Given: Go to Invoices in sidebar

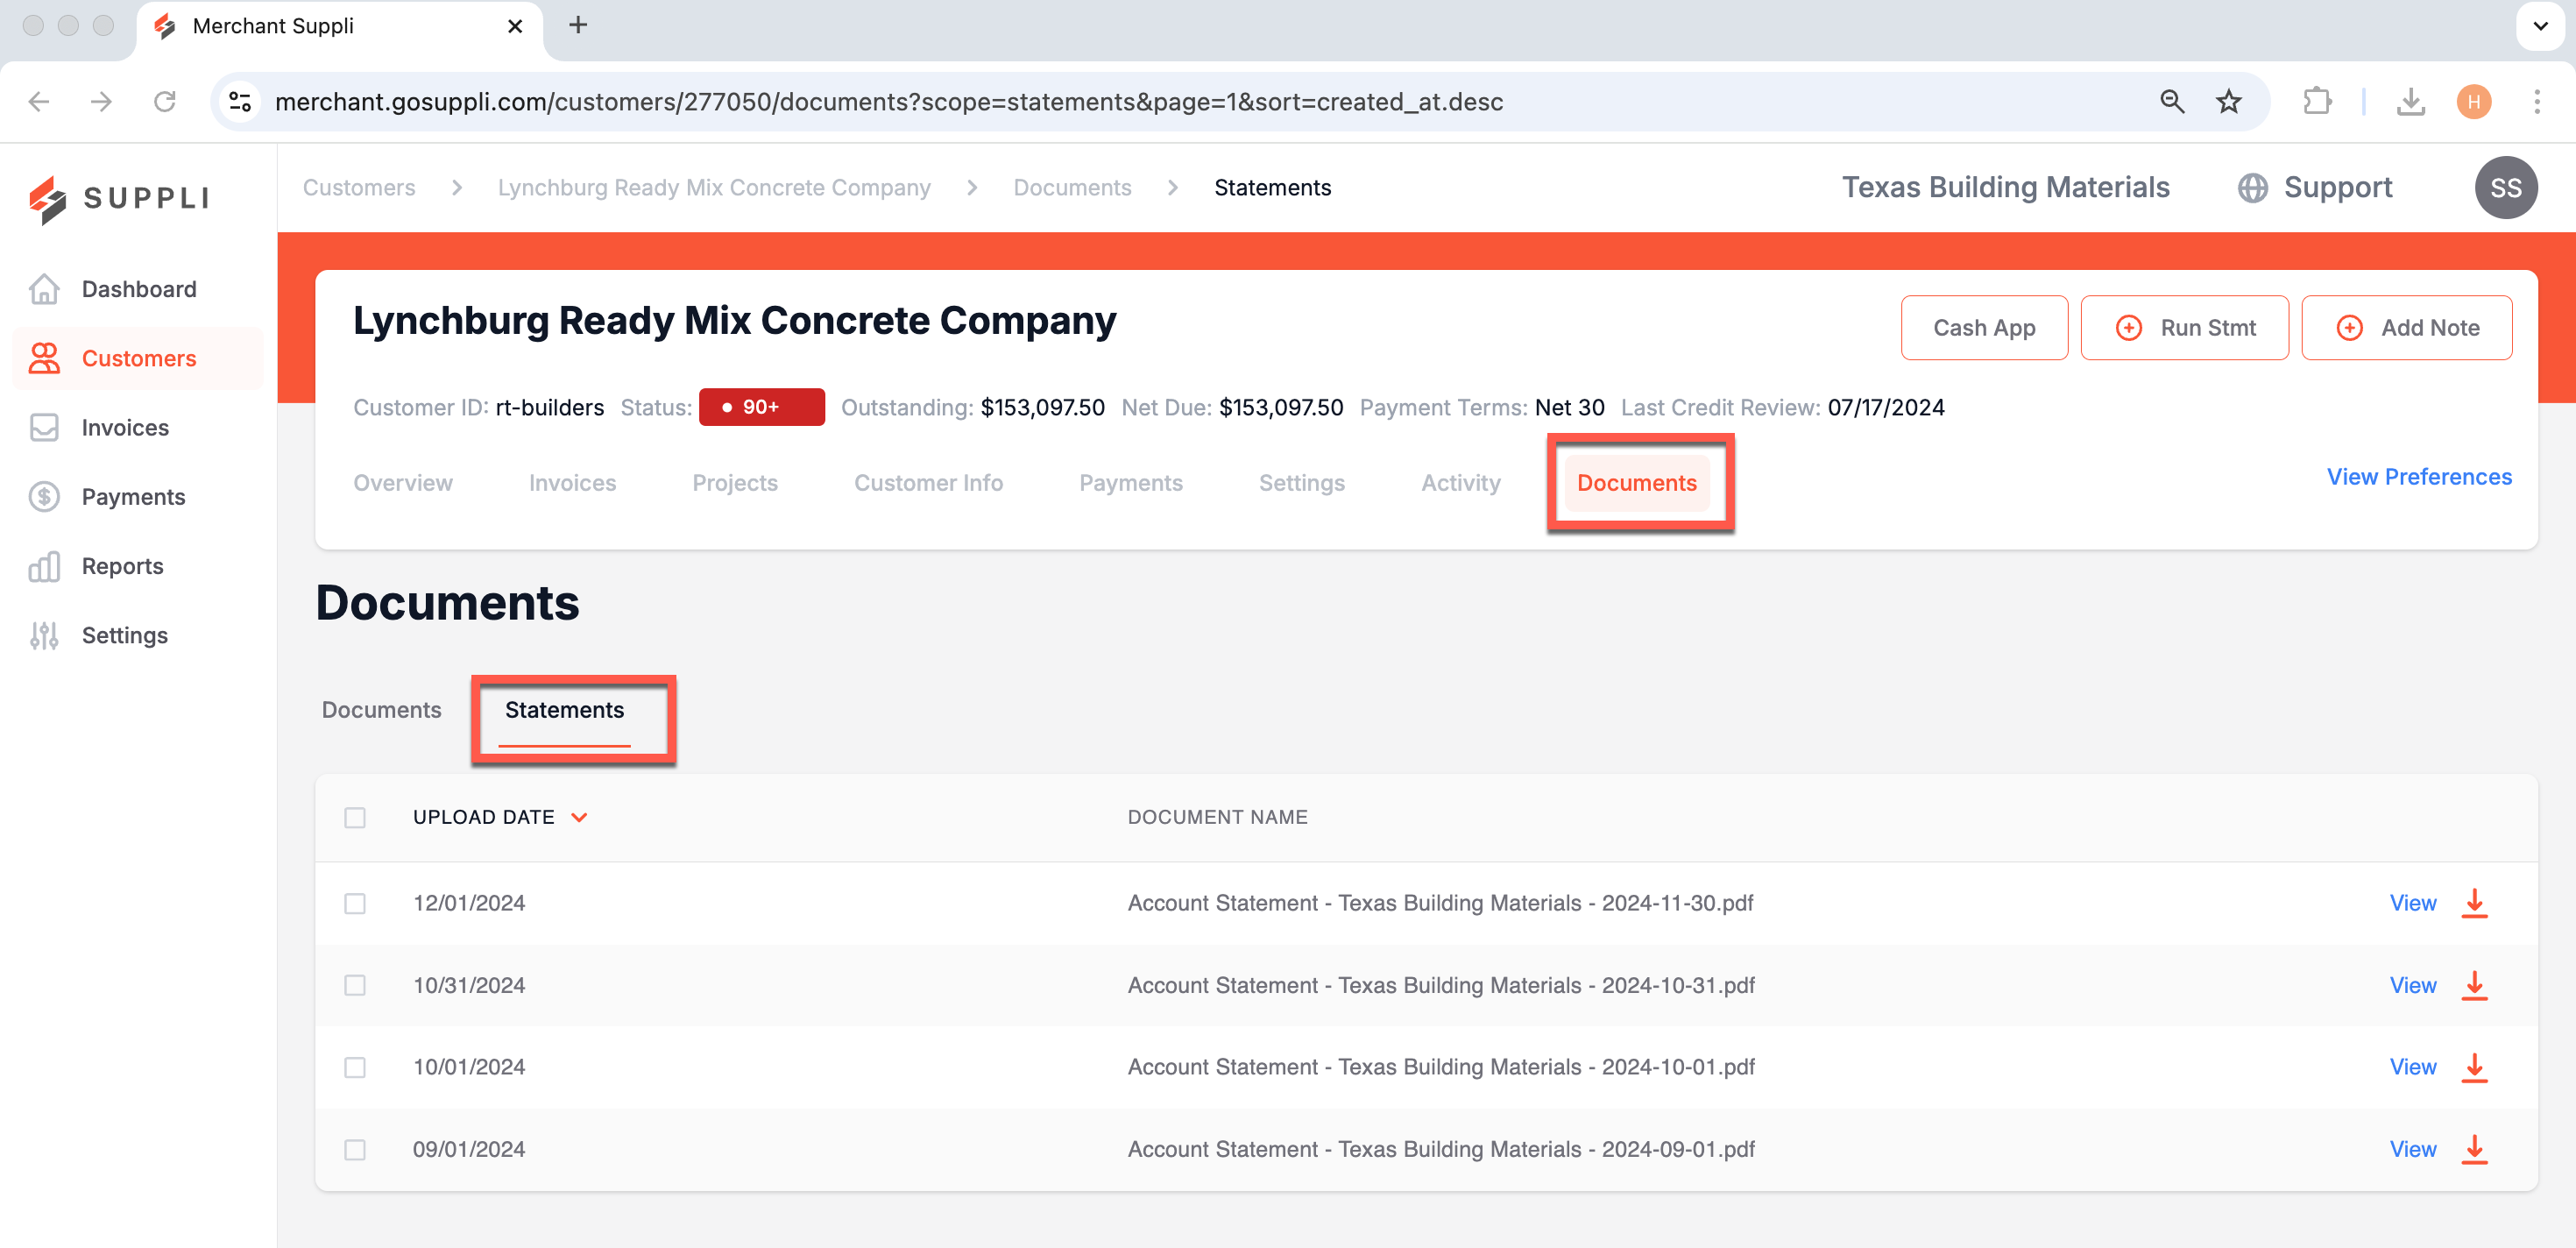Looking at the screenshot, I should tap(99, 427).
